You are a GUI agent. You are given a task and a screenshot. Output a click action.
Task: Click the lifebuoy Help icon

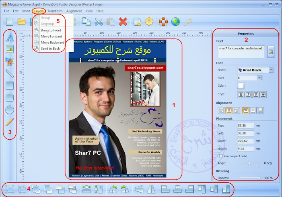163,22
